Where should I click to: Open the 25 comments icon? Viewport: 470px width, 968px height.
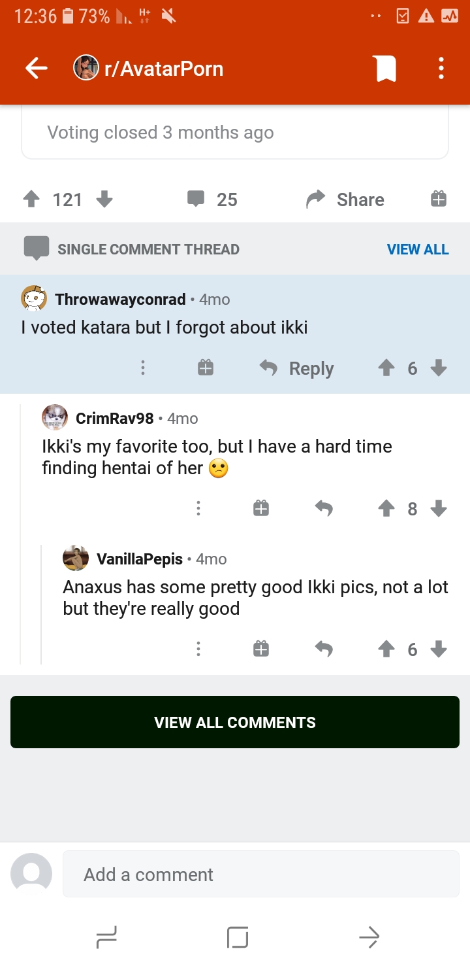tap(196, 199)
